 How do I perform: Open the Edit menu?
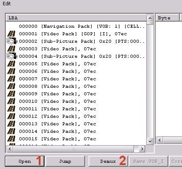(7, 4)
